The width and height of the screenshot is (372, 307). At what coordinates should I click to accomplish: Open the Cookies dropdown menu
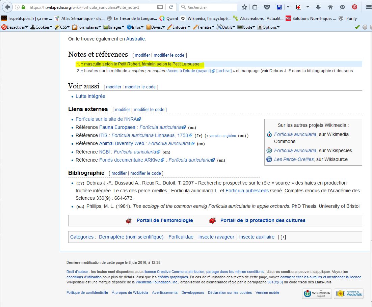tap(42, 27)
